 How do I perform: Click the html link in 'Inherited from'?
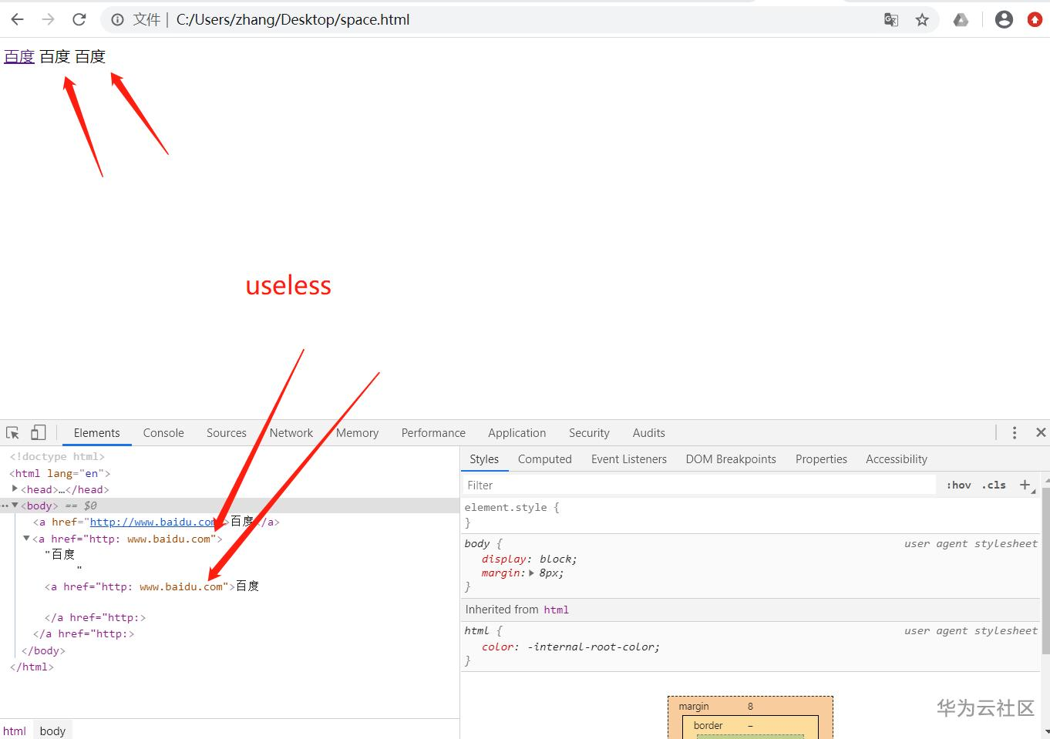tap(557, 610)
